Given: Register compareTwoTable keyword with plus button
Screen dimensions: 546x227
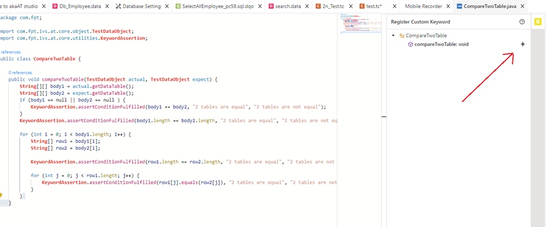Looking at the screenshot, I should 523,44.
